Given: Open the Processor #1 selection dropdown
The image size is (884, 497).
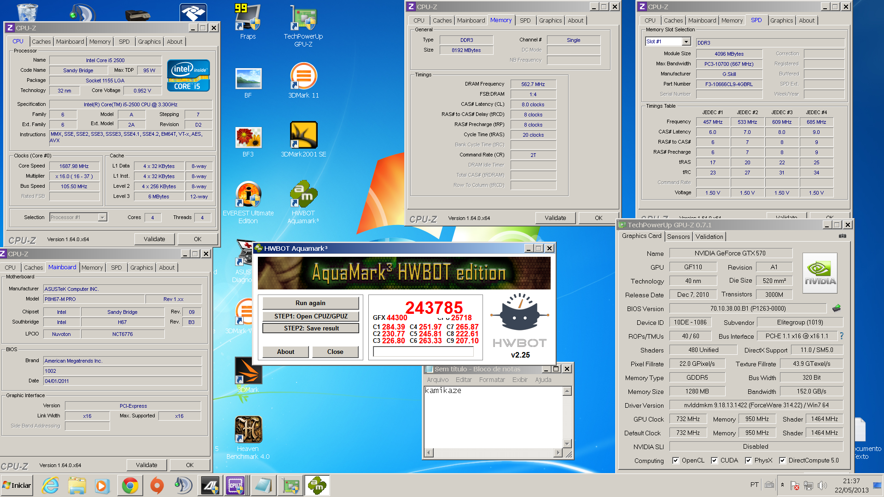Looking at the screenshot, I should coord(102,217).
